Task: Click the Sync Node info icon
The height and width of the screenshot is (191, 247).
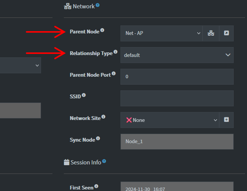Action: (x=98, y=139)
